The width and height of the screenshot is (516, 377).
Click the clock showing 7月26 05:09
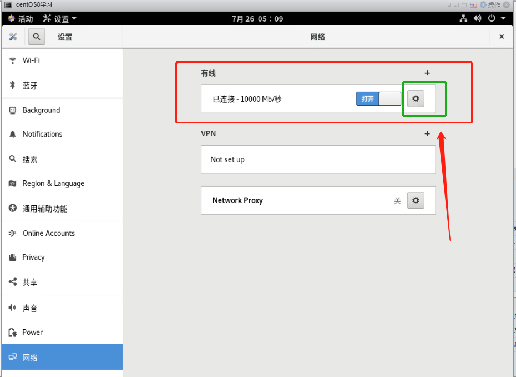pyautogui.click(x=257, y=19)
